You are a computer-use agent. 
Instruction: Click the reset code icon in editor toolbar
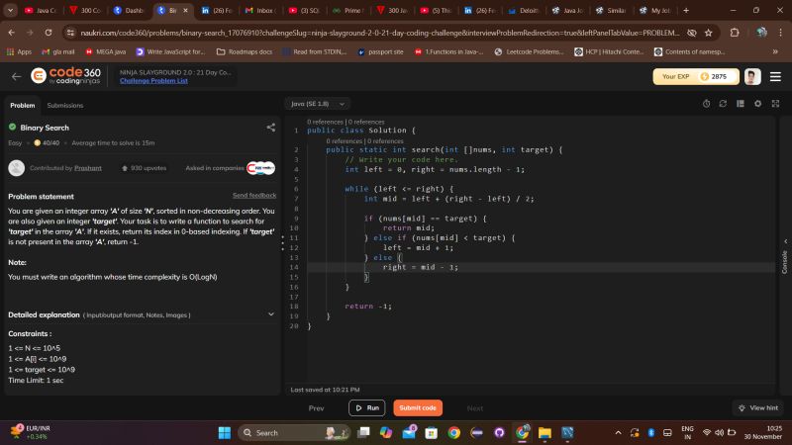724,103
